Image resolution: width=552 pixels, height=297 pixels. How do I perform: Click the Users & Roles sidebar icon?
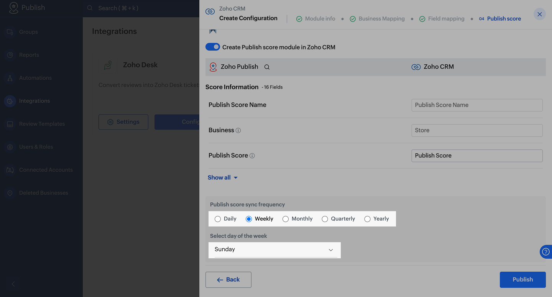pos(10,147)
